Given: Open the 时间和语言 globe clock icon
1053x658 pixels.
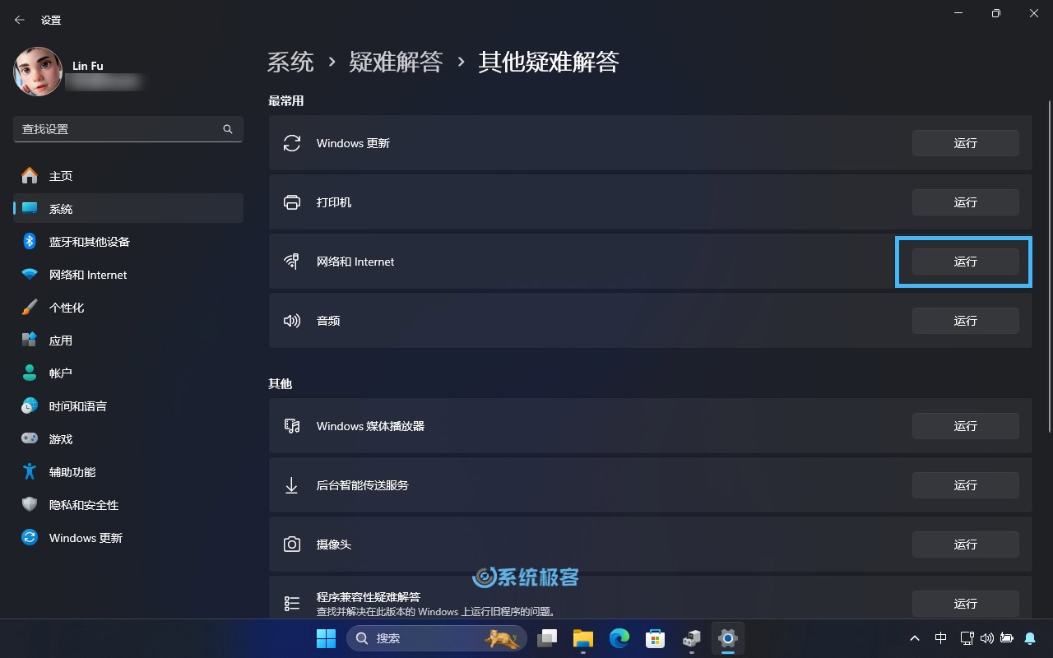Looking at the screenshot, I should tap(30, 405).
